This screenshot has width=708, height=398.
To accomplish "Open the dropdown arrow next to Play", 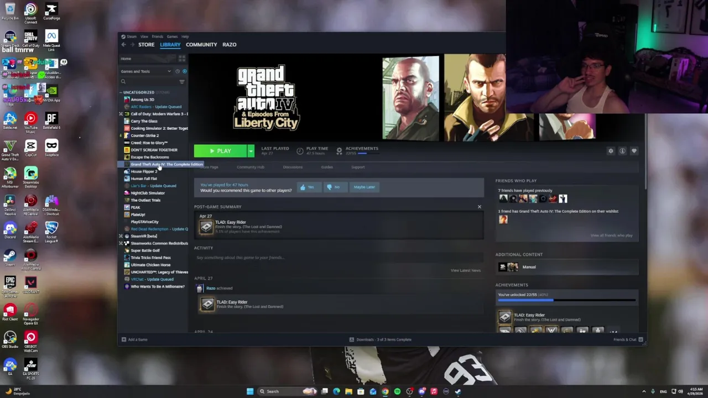I will click(x=251, y=151).
